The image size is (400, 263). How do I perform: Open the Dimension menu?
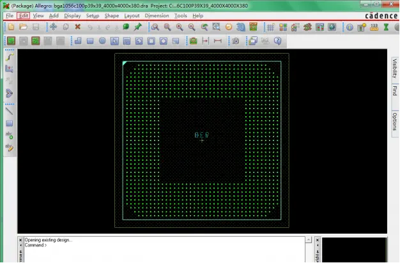click(x=157, y=15)
